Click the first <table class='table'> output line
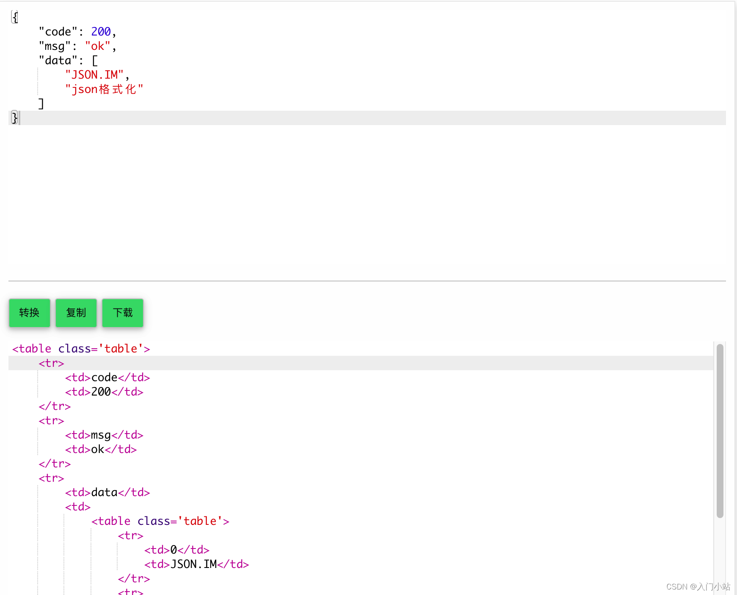Viewport: 737px width, 595px height. click(x=81, y=349)
